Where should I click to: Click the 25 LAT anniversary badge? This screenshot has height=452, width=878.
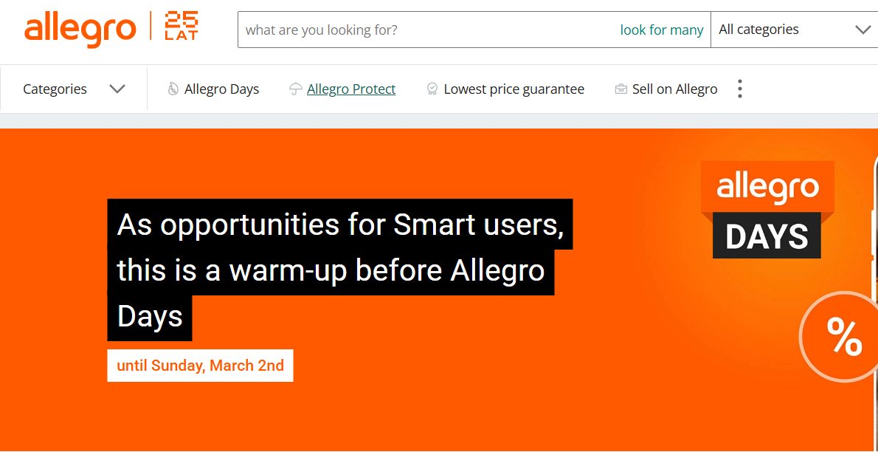pyautogui.click(x=182, y=27)
